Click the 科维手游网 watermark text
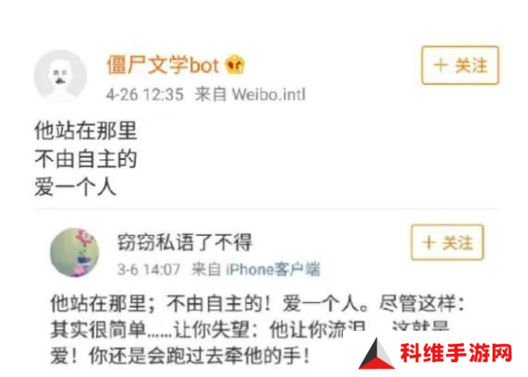Screen dimensions: 528x377 pos(456,353)
